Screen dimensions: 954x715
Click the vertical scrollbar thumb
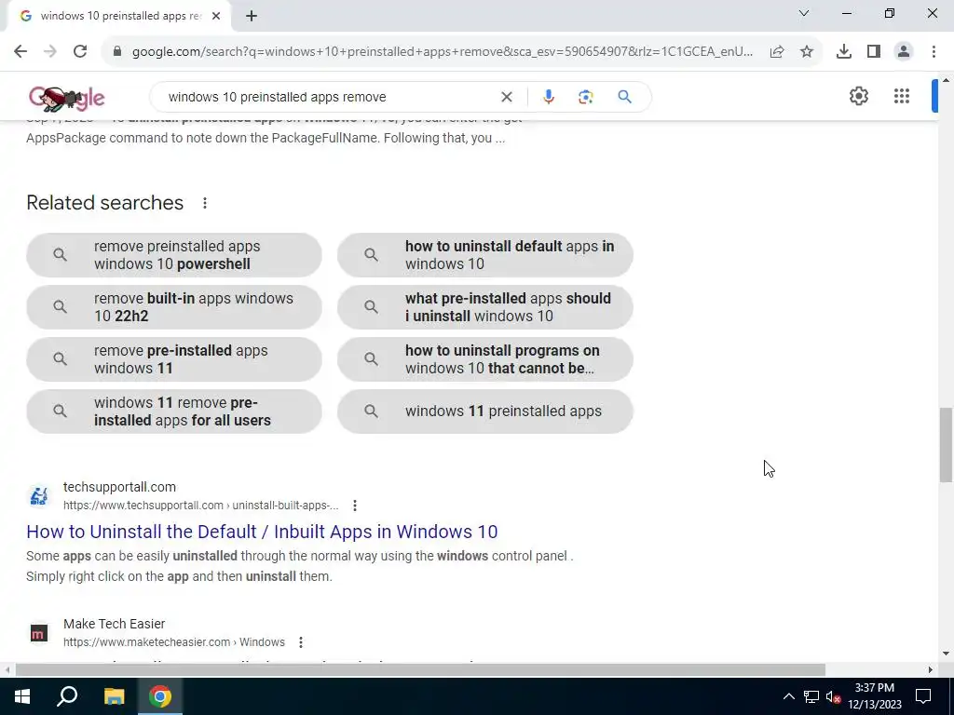[x=946, y=444]
